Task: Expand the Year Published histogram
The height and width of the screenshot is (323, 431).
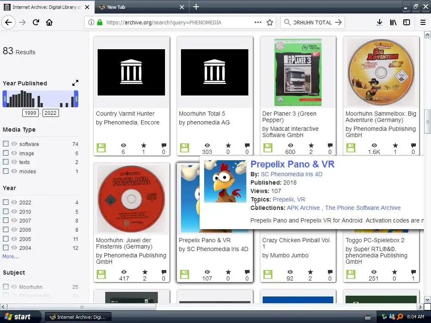Action: [x=75, y=83]
